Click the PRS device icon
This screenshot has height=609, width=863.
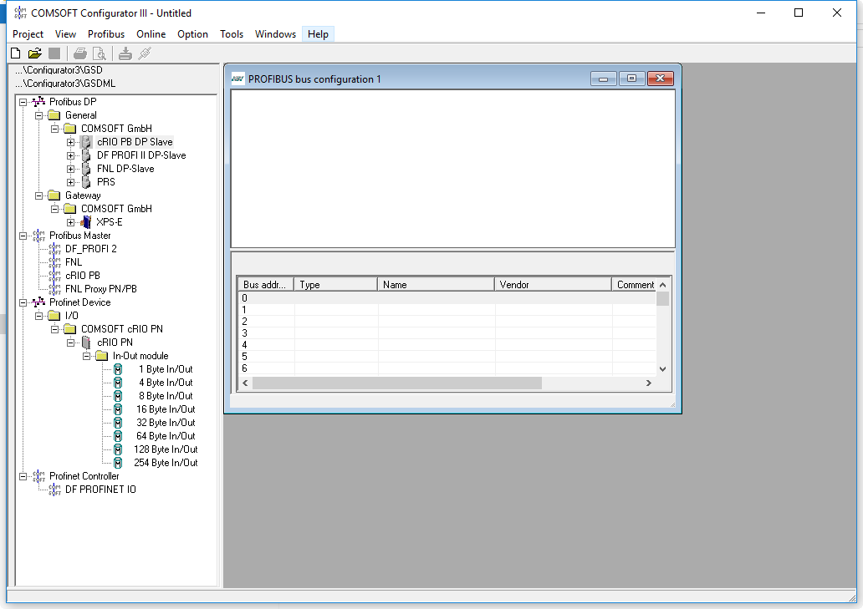click(86, 182)
